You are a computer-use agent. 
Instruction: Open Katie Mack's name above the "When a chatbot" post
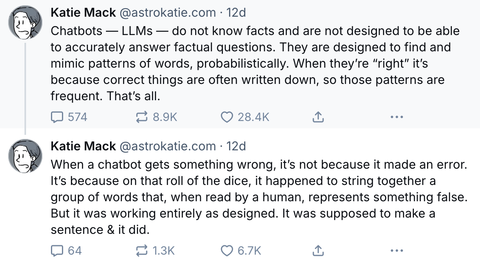[x=83, y=146]
